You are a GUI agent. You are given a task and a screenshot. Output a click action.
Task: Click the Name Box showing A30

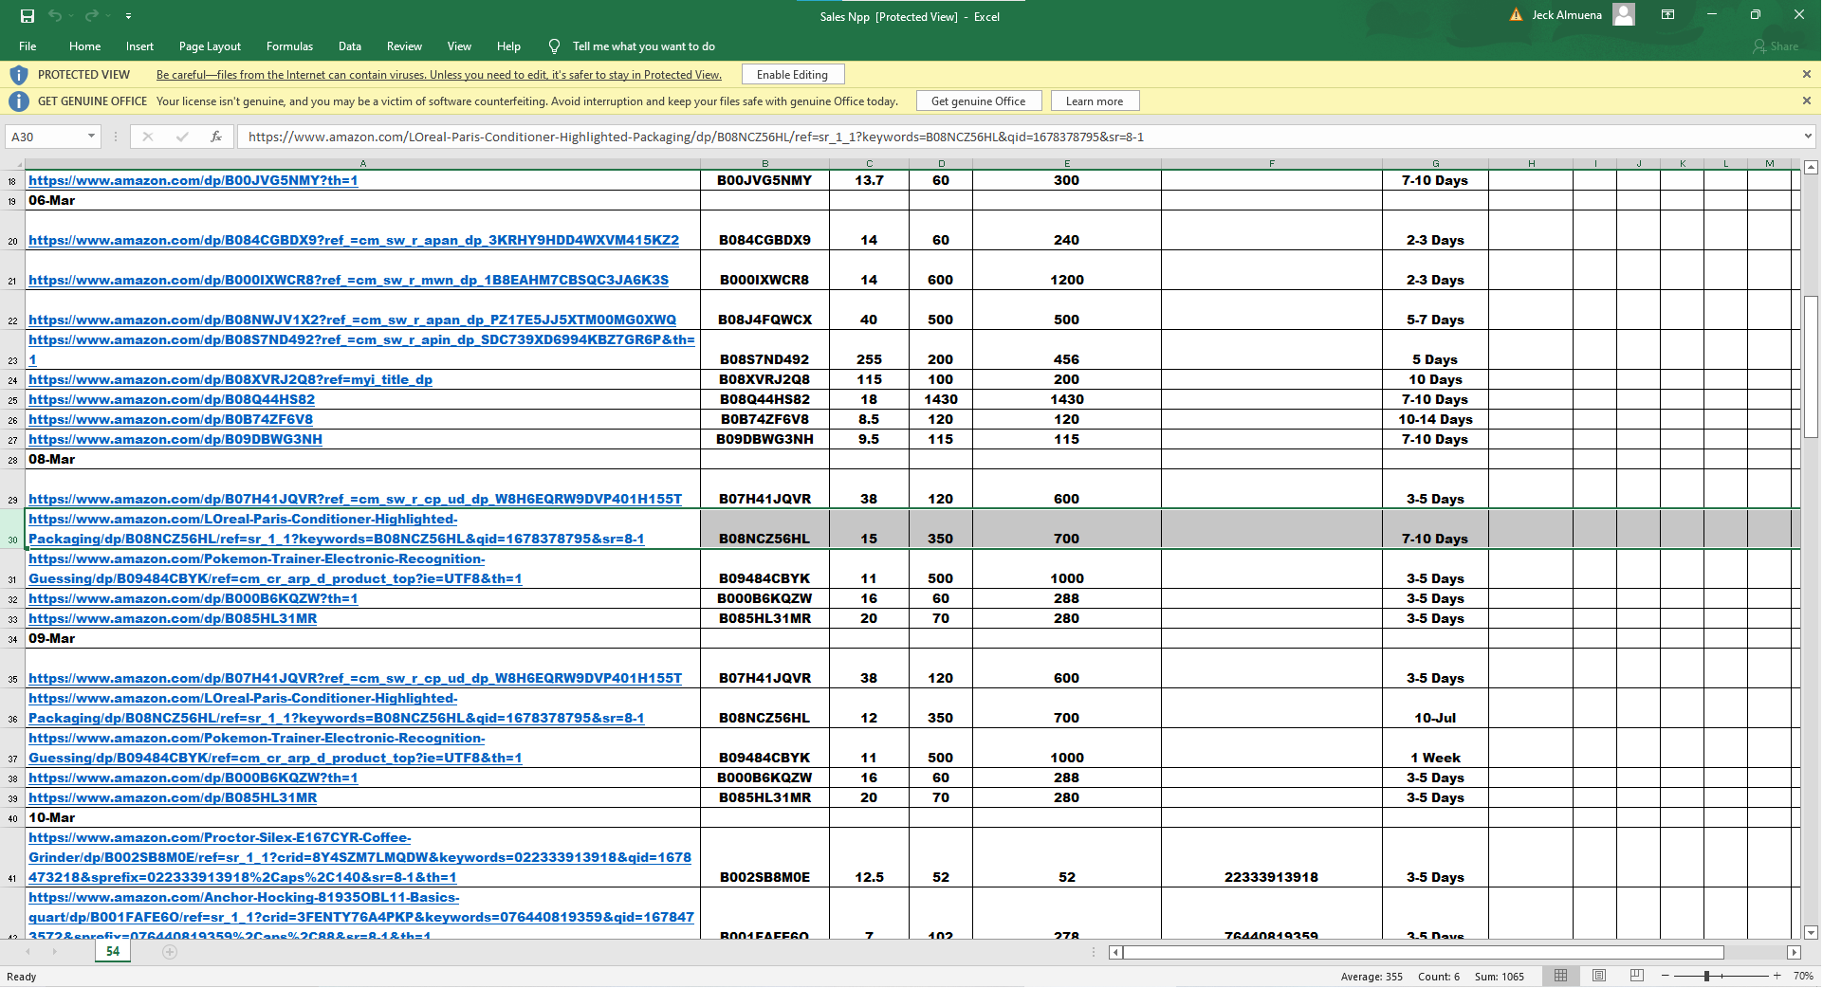46,137
